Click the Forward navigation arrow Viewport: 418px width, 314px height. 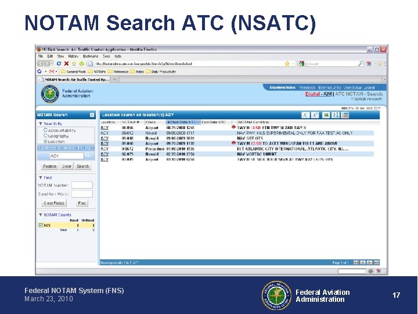47,63
